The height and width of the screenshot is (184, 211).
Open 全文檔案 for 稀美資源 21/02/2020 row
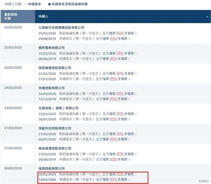click(x=109, y=154)
